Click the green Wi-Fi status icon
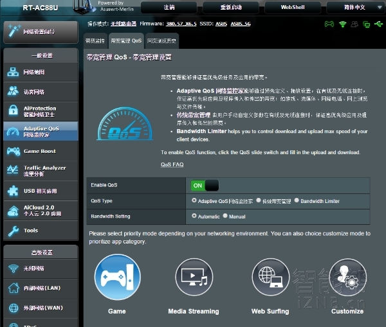386x327 pixels. (x=342, y=24)
